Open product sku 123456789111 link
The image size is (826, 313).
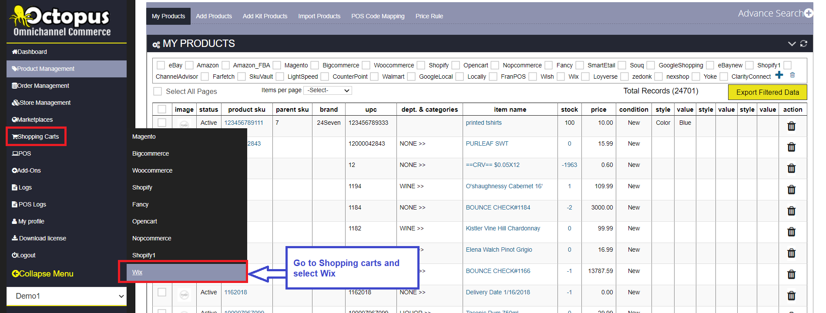[x=244, y=123]
